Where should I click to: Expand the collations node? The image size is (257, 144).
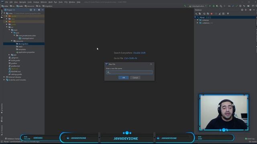198,23
